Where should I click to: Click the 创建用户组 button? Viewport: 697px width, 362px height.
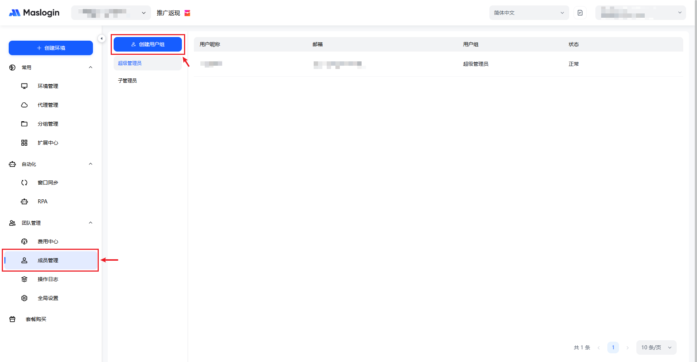(148, 44)
